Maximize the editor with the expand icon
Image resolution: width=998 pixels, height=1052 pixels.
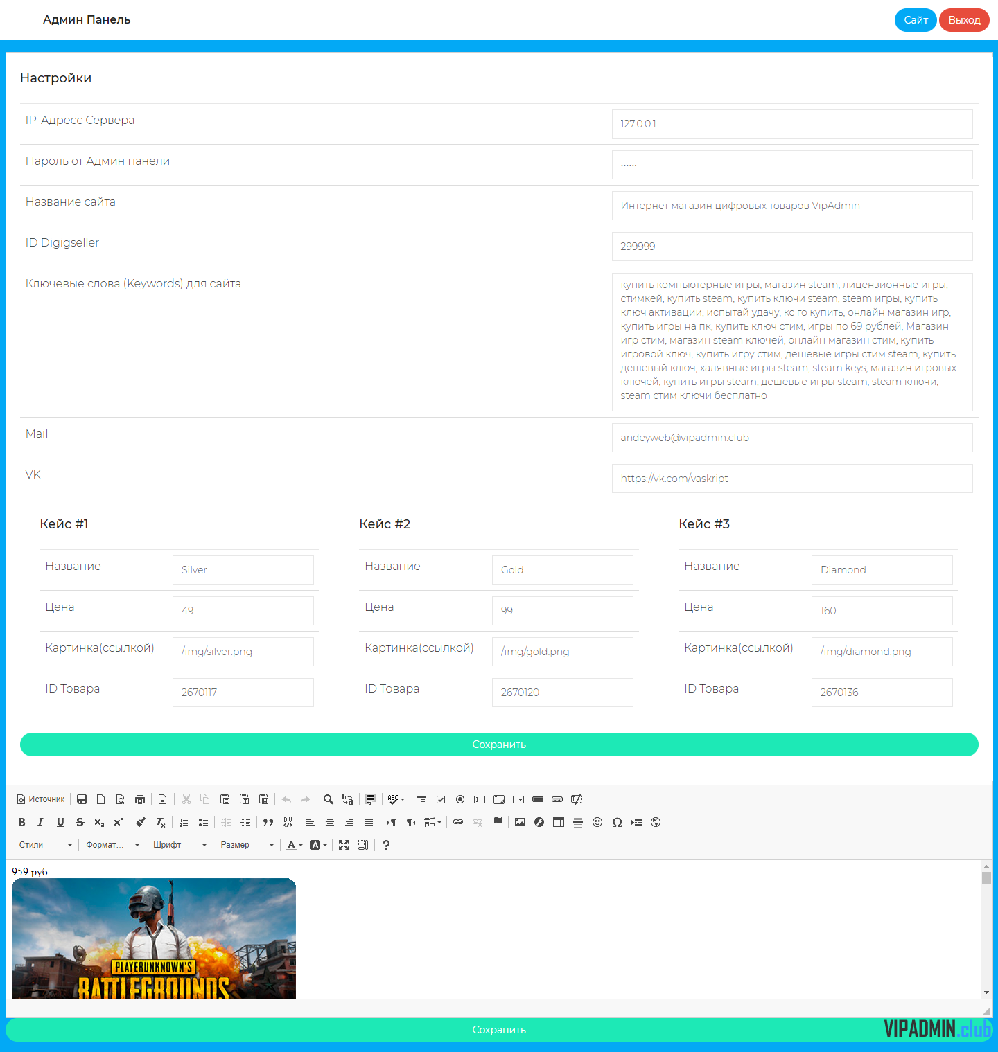point(344,845)
